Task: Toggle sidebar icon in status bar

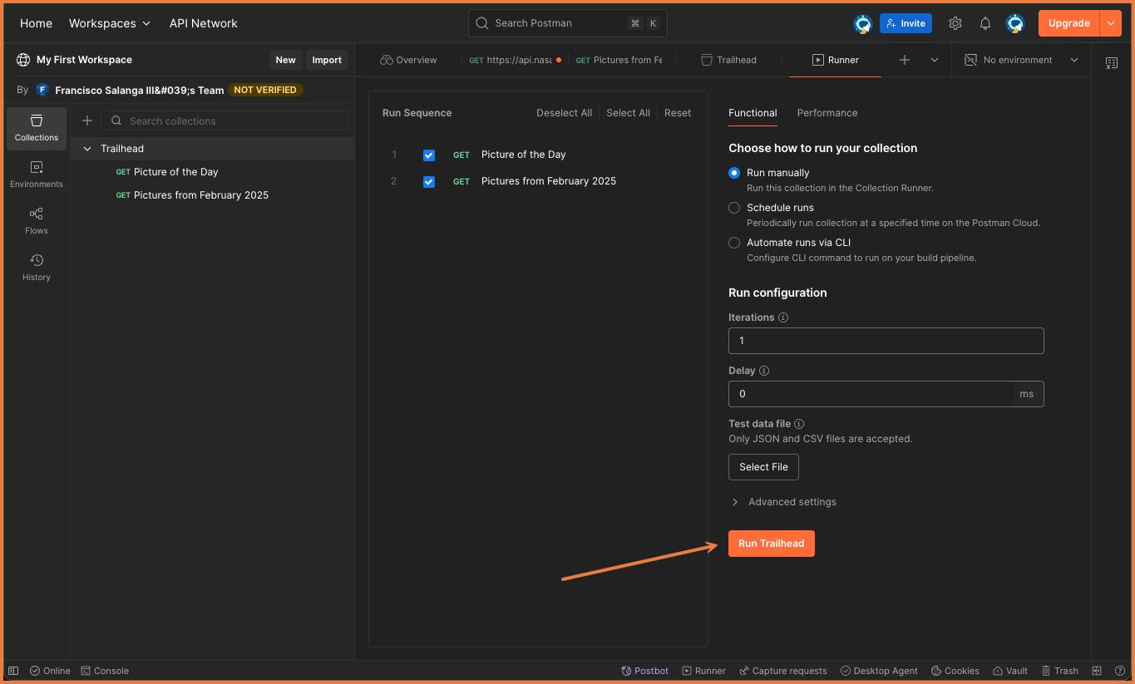Action: 13,671
